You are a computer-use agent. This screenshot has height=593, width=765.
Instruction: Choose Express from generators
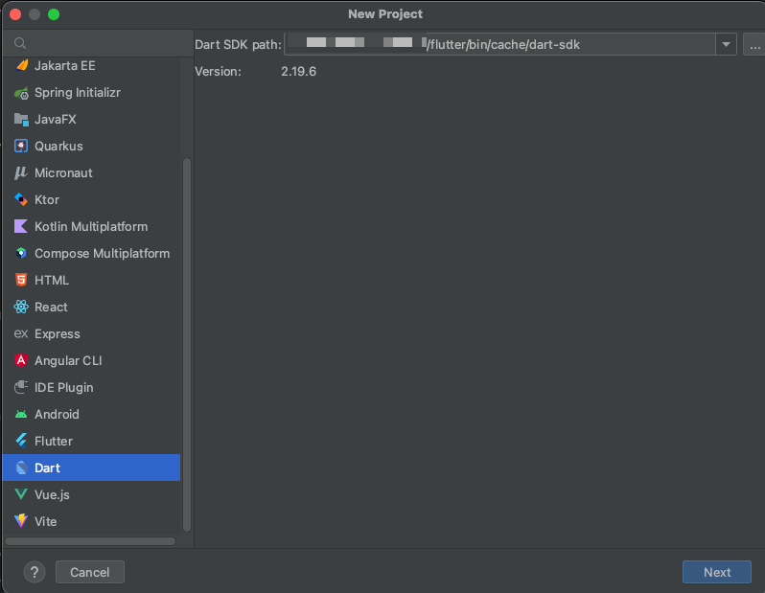click(91, 333)
